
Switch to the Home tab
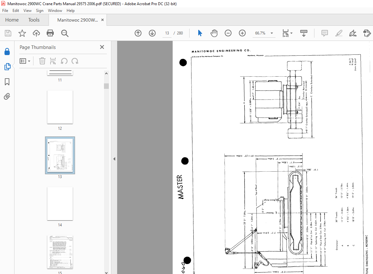[12, 20]
